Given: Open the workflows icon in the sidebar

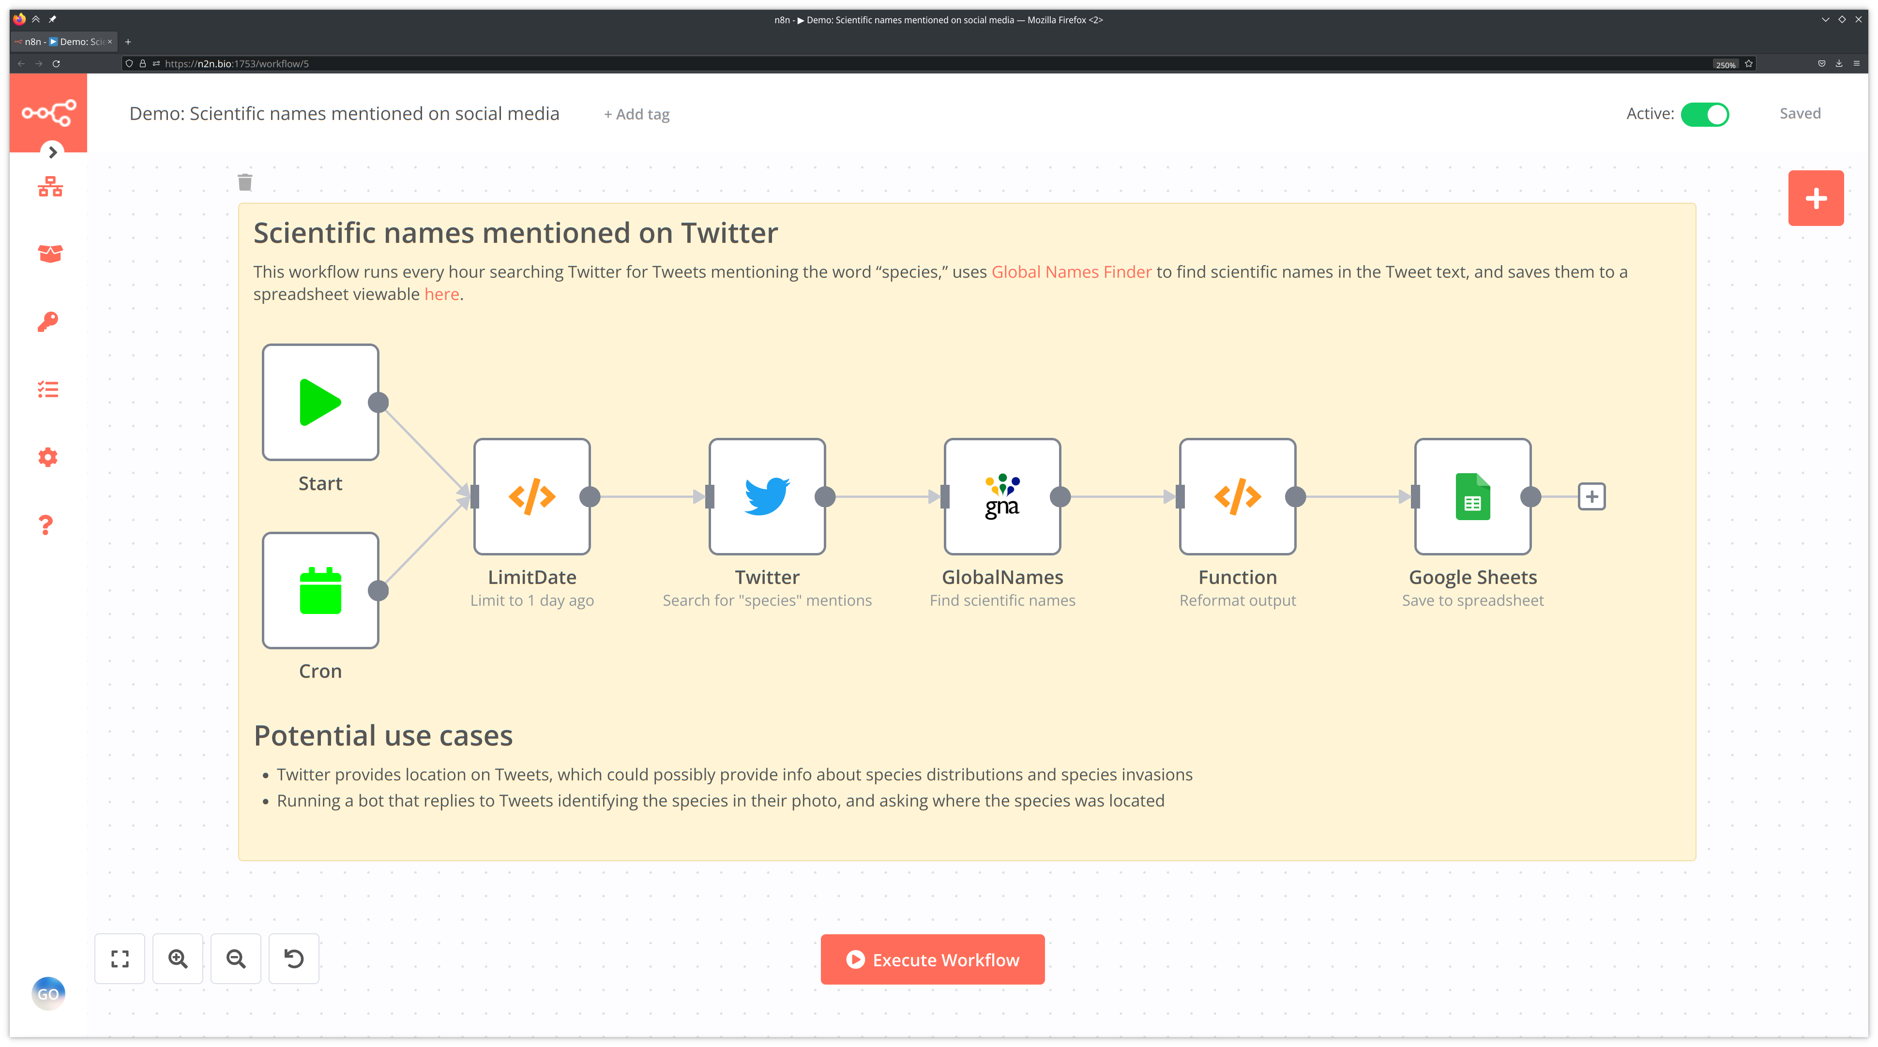Looking at the screenshot, I should click(x=49, y=187).
